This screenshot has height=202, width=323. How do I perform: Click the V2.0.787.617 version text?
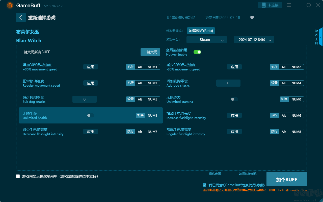(53, 6)
